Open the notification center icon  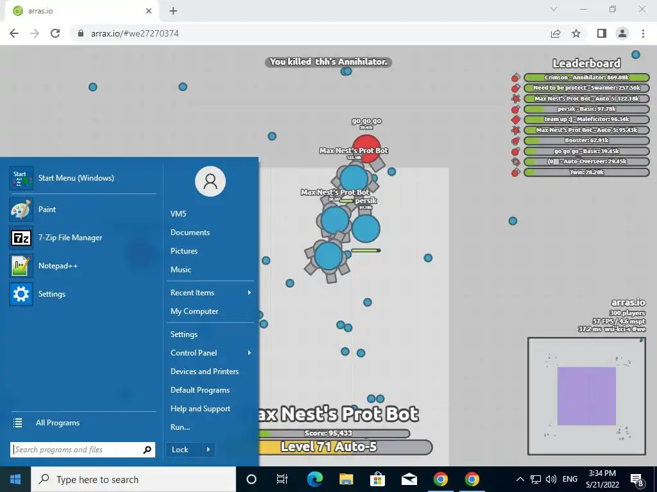pos(637,479)
